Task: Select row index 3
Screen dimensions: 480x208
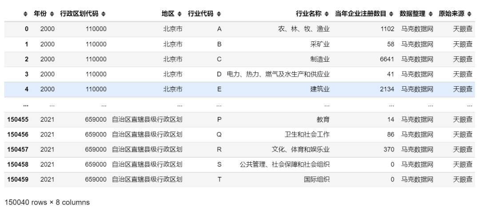Action: (27, 74)
